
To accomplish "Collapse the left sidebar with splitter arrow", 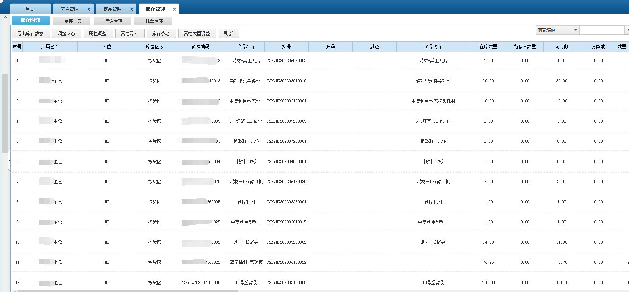I will pyautogui.click(x=9, y=160).
